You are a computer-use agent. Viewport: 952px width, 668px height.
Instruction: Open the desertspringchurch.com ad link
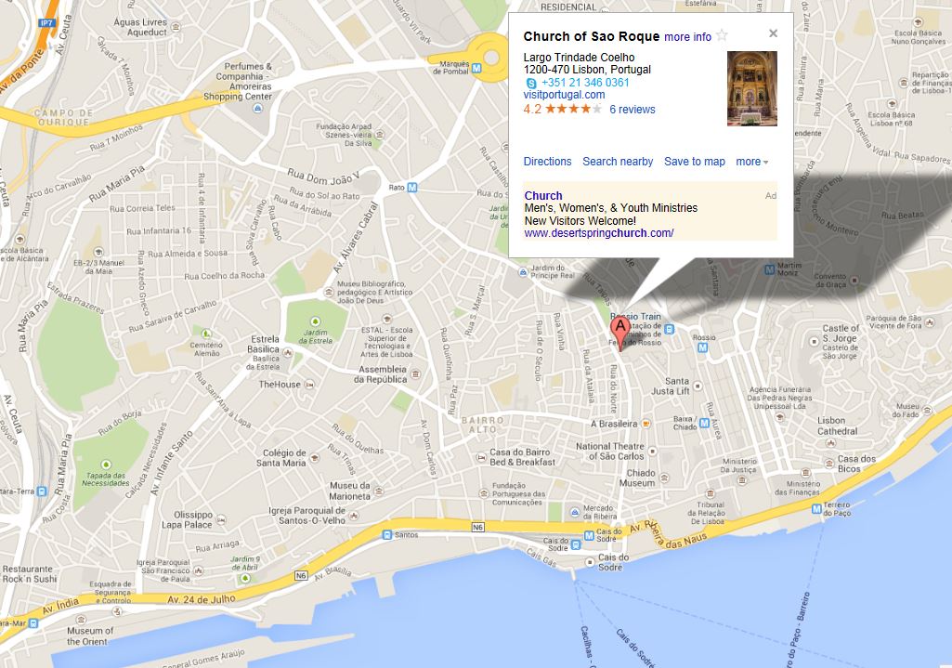pyautogui.click(x=599, y=233)
